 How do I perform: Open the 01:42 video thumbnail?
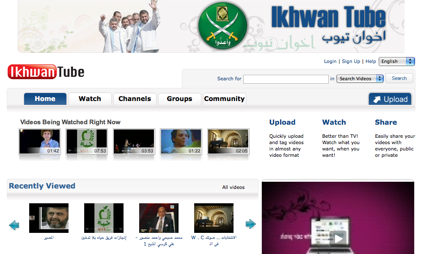[40, 142]
